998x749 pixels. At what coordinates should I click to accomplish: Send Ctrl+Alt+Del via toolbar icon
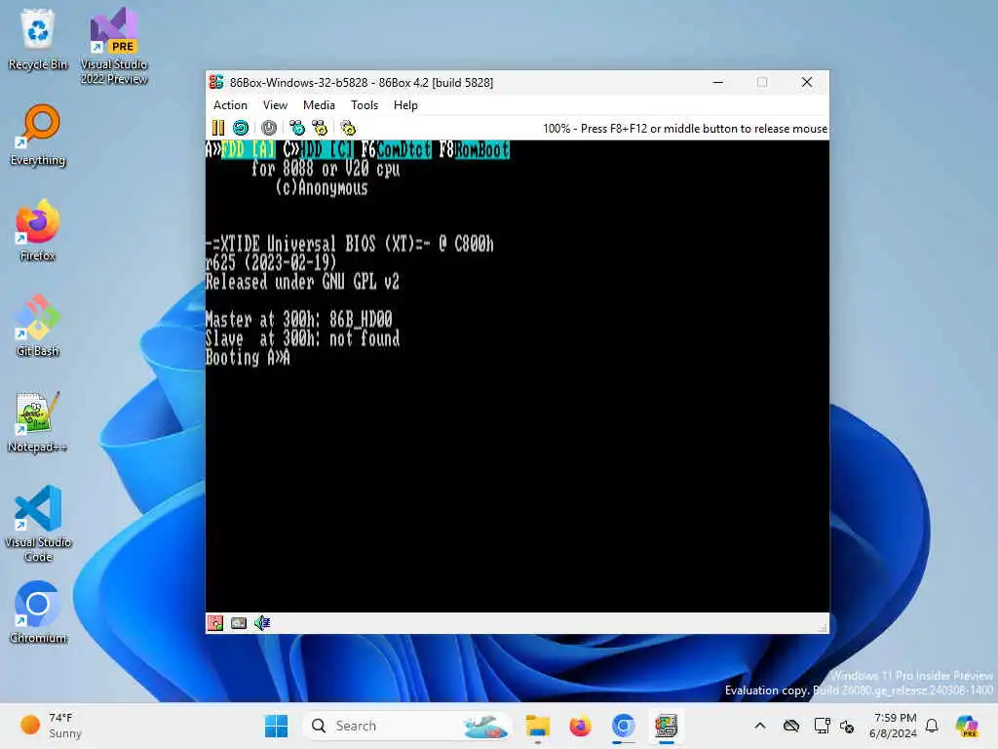point(297,128)
